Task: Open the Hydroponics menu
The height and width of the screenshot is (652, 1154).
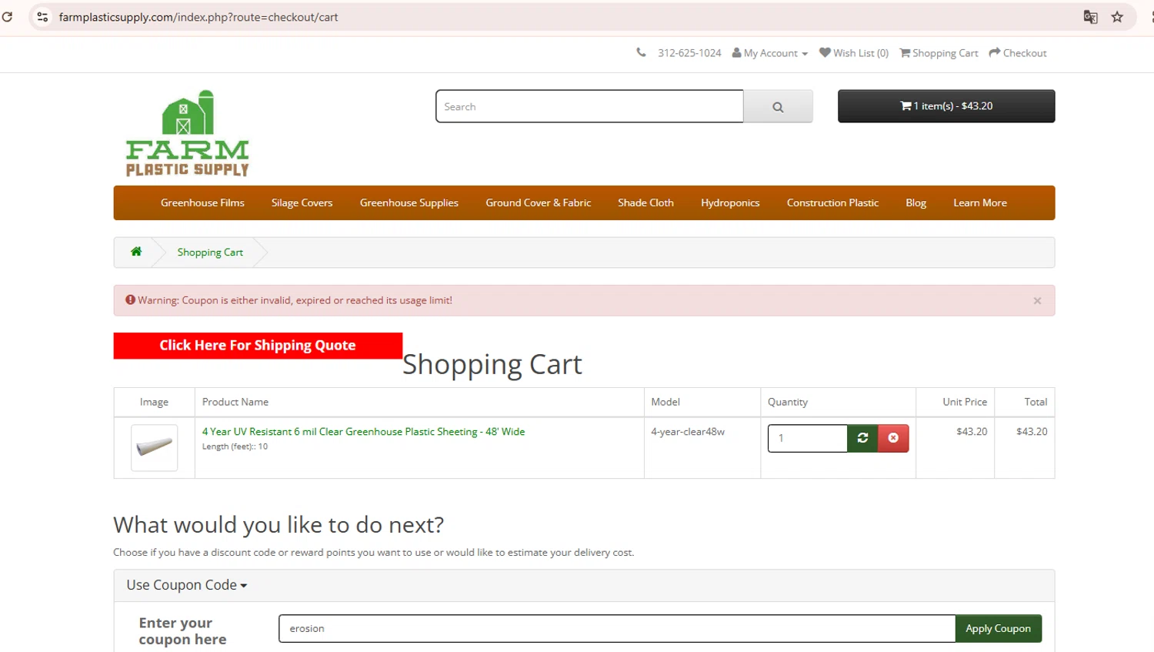Action: [x=730, y=203]
